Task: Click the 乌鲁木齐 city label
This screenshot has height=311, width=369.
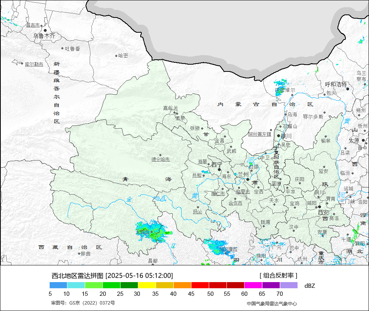Action: point(44,36)
